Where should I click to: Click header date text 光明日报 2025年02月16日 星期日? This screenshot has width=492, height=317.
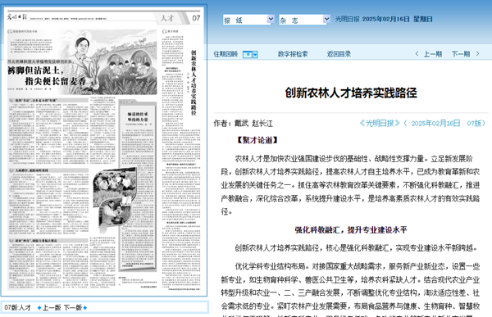click(x=384, y=19)
